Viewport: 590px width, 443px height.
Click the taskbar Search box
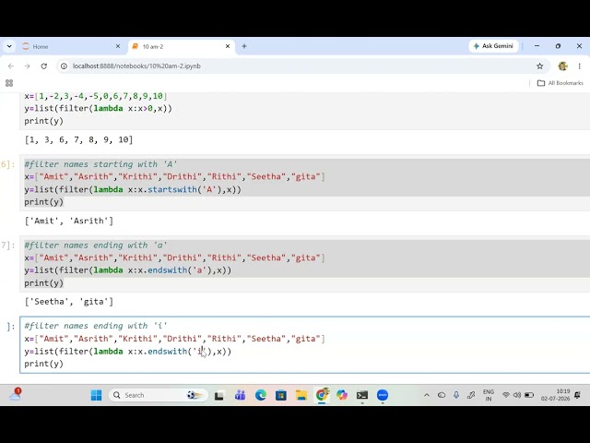click(159, 395)
